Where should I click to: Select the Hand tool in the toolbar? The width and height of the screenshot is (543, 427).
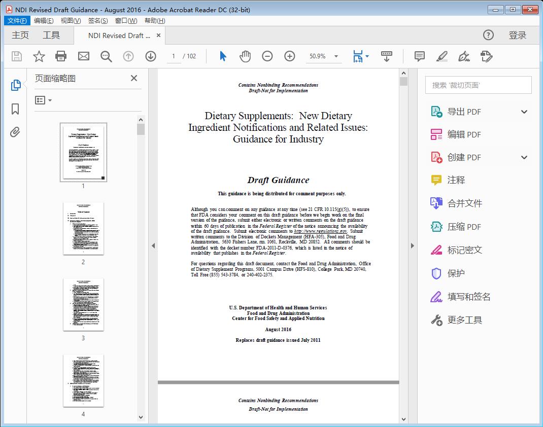[x=245, y=56]
